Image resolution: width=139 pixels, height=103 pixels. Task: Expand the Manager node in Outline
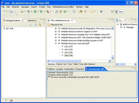point(121,27)
